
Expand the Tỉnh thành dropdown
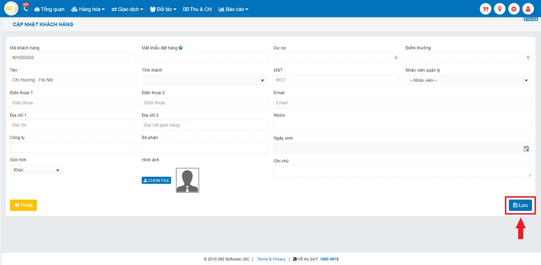(205, 80)
